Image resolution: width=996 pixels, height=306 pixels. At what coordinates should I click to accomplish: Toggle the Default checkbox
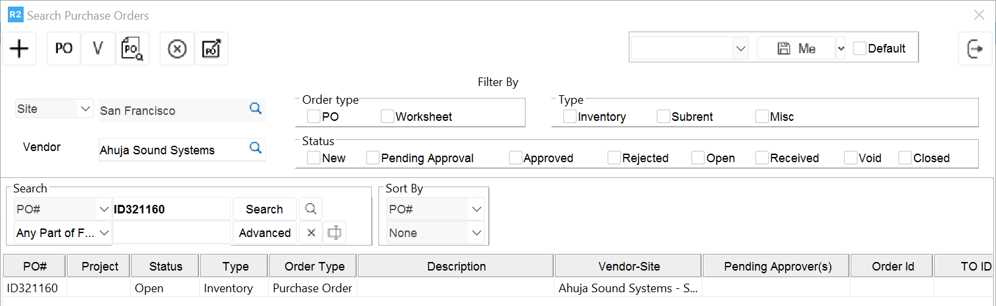point(859,49)
